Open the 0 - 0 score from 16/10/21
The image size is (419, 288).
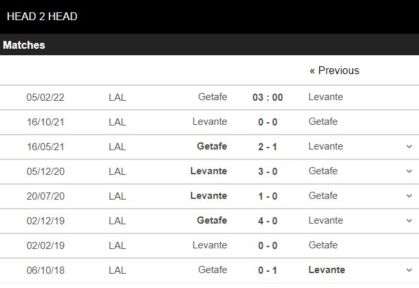click(x=267, y=122)
